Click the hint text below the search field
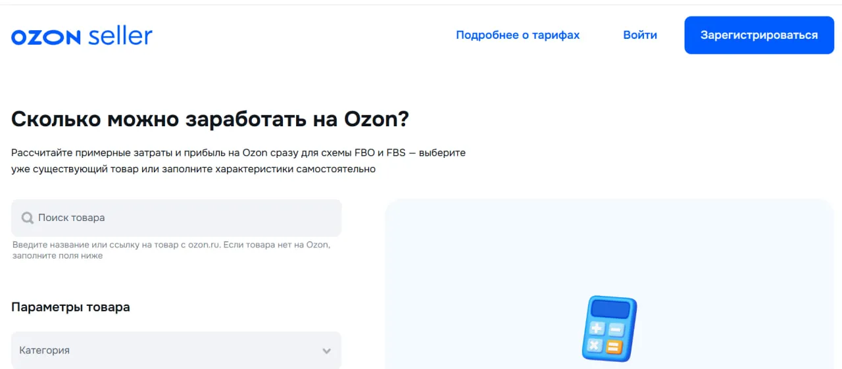Image resolution: width=842 pixels, height=369 pixels. click(171, 250)
